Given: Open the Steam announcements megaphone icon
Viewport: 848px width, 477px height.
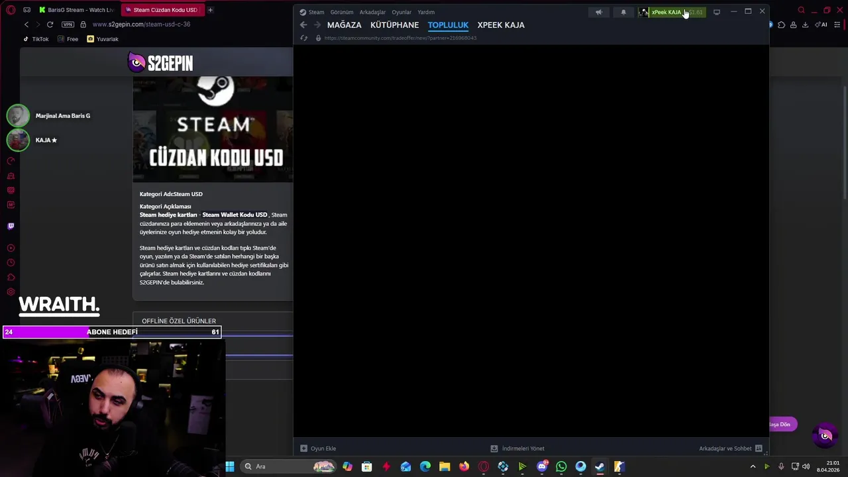Looking at the screenshot, I should pos(598,12).
